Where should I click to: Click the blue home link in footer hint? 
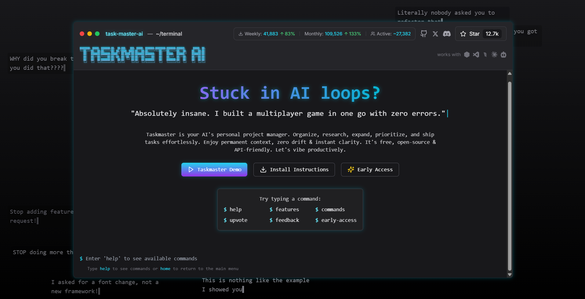pyautogui.click(x=165, y=269)
